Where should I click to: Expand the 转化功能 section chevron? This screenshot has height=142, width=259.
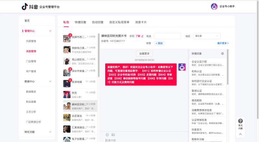(50, 132)
